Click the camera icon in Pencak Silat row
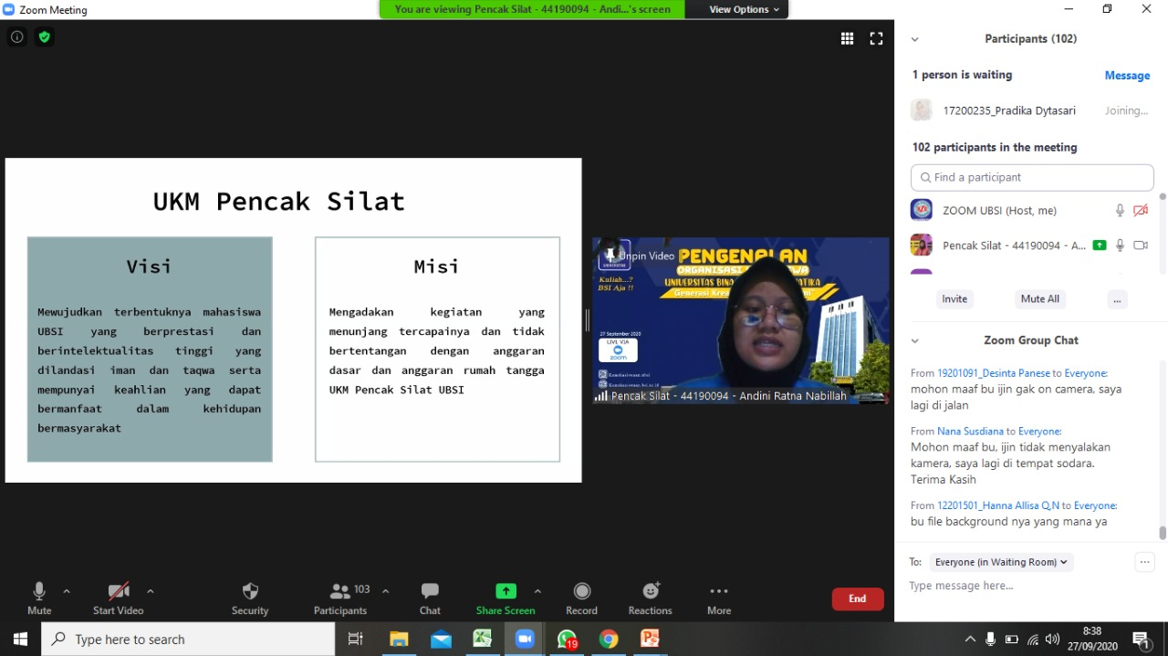This screenshot has width=1168, height=656. coord(1141,245)
